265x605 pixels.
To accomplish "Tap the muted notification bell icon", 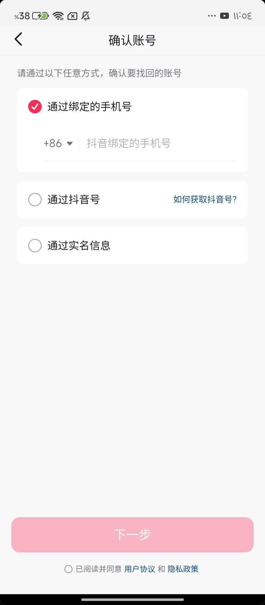I will coord(86,16).
